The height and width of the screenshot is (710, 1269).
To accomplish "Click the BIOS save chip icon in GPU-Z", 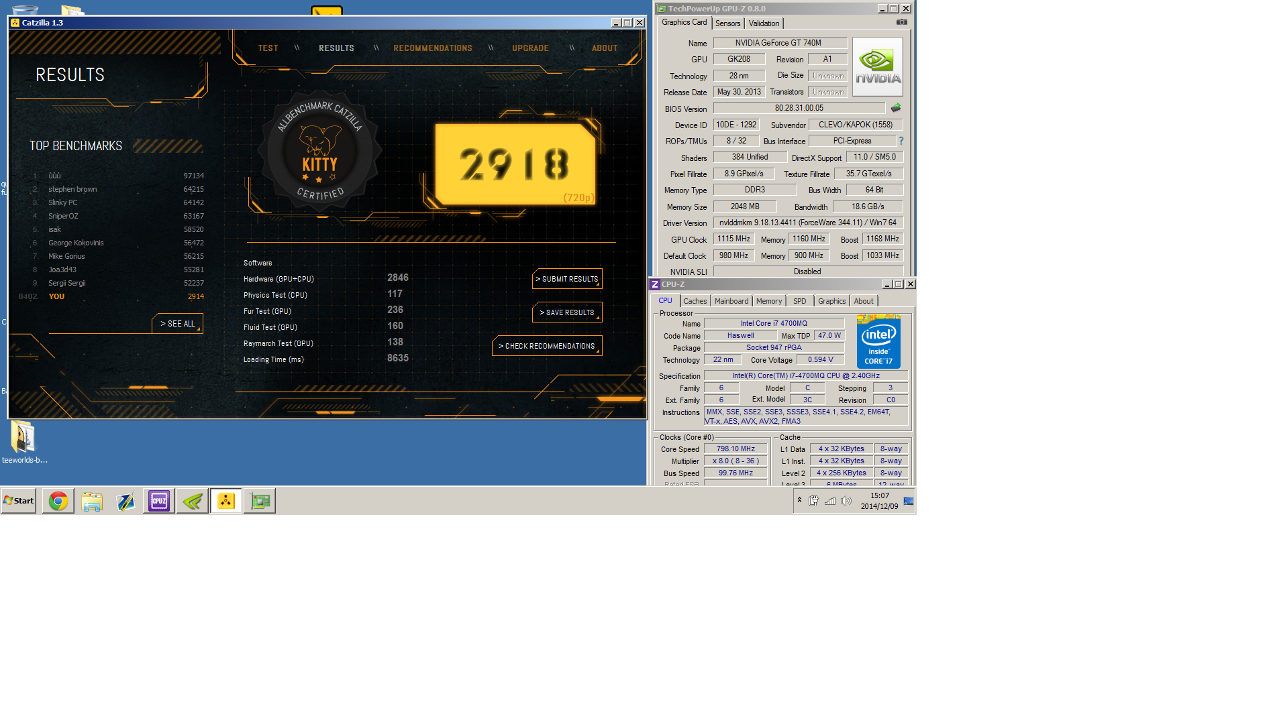I will (896, 107).
